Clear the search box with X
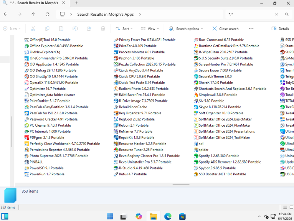Image resolution: width=294 pixels, height=221 pixels. (x=276, y=14)
